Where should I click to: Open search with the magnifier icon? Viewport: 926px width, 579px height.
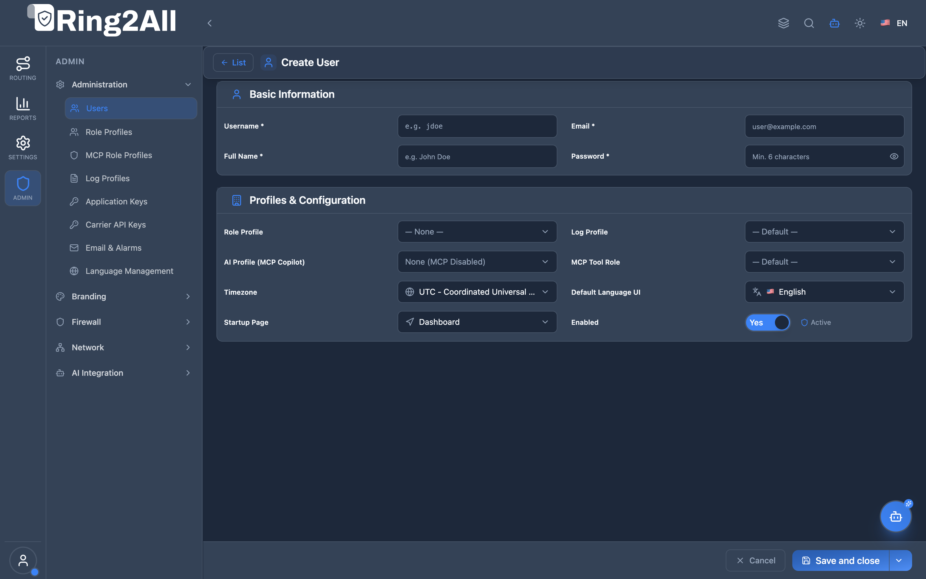click(809, 23)
